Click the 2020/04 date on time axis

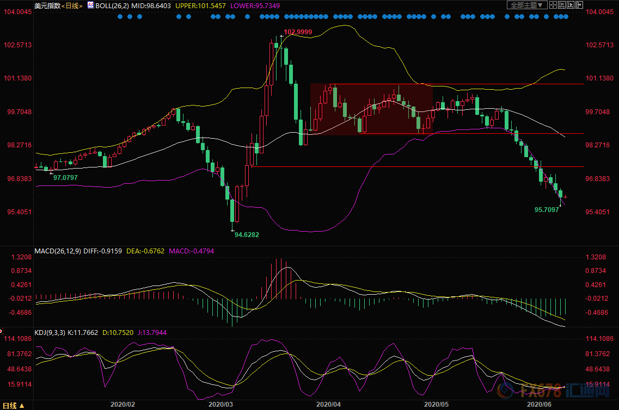point(329,405)
